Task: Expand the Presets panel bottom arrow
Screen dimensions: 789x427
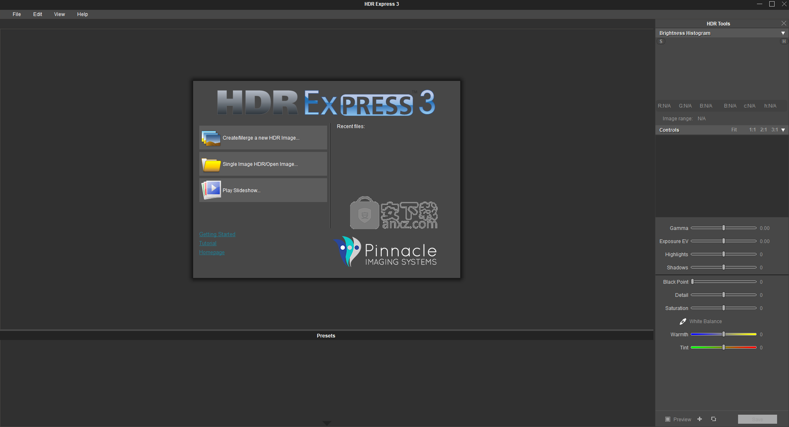Action: 327,423
